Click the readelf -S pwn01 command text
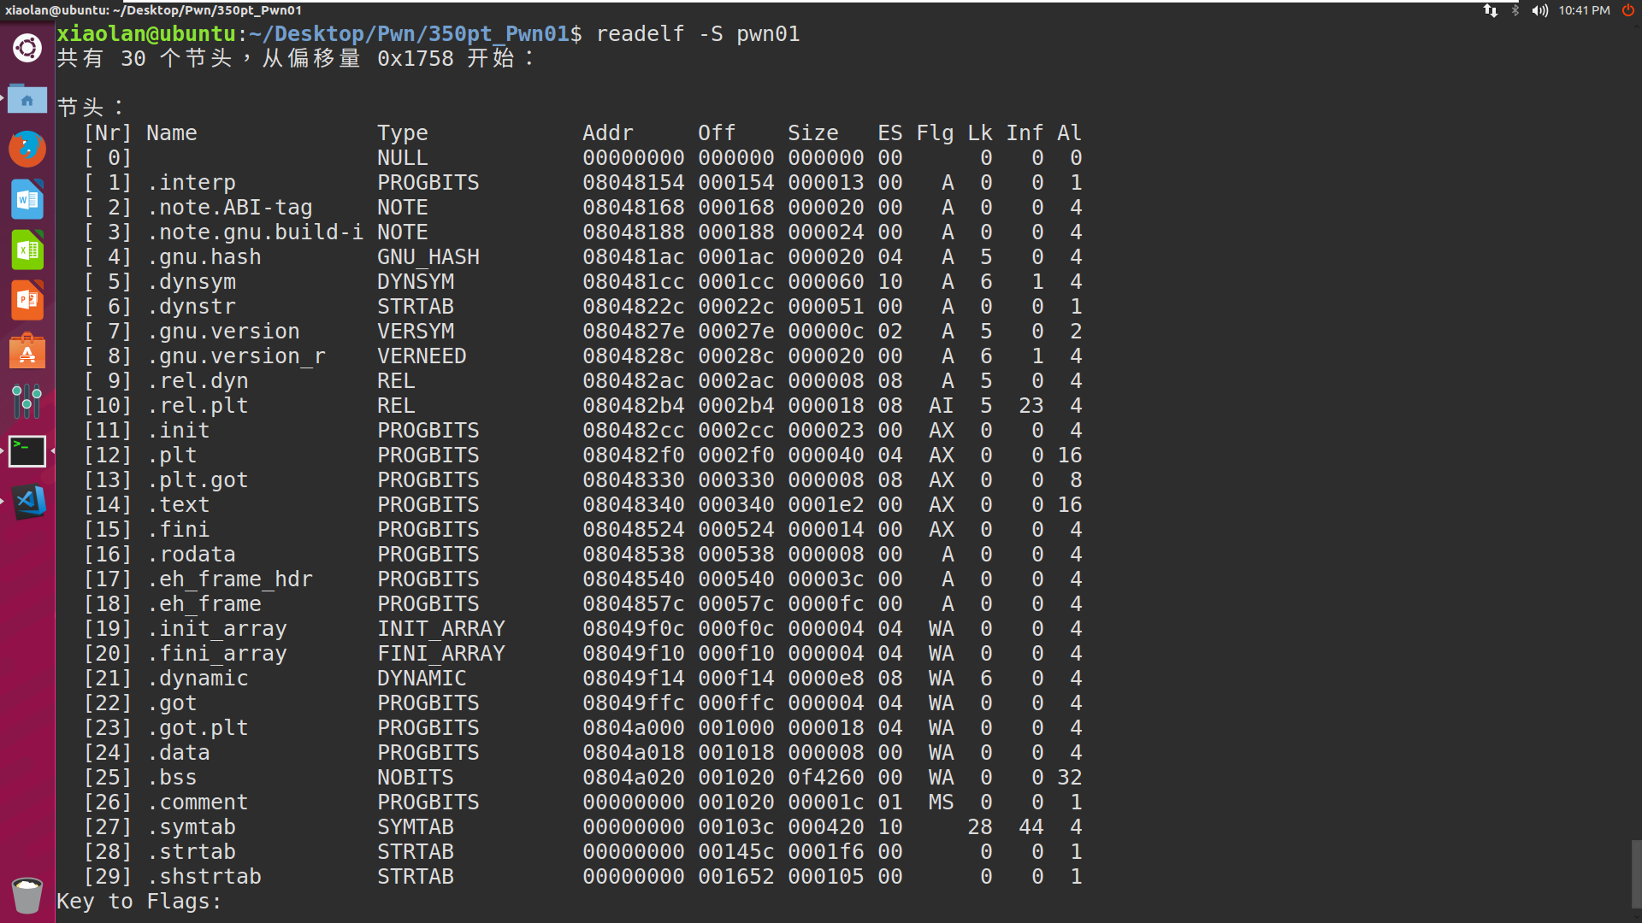The height and width of the screenshot is (923, 1642). [697, 34]
